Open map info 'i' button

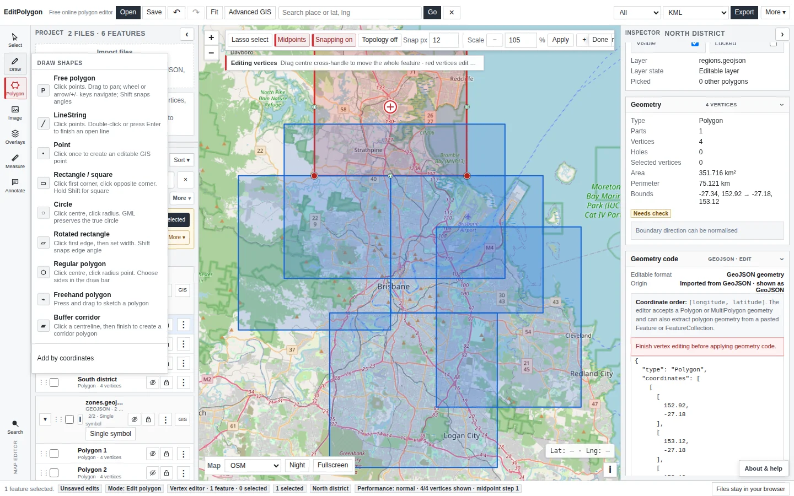point(610,470)
